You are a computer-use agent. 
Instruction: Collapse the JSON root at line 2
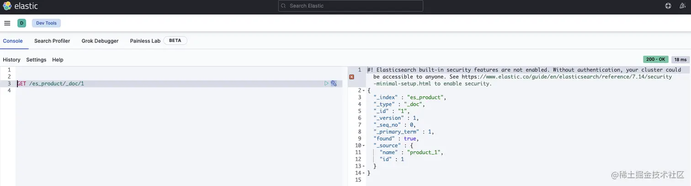coord(364,91)
